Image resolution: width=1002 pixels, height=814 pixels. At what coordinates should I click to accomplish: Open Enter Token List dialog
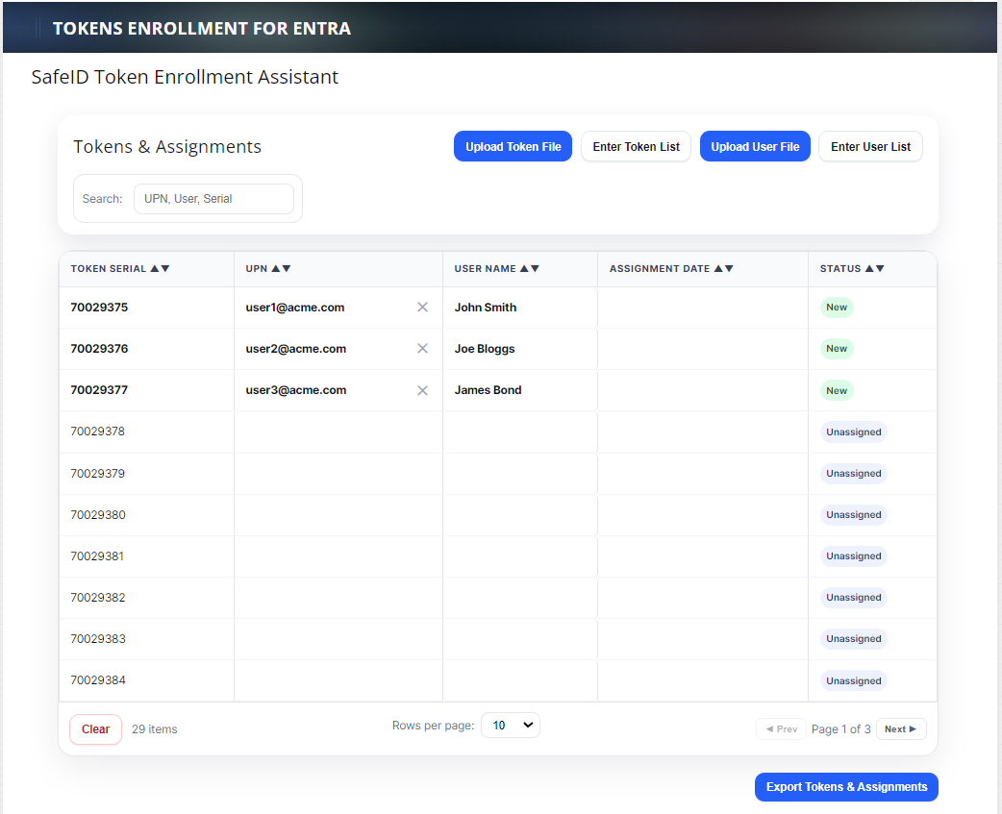tap(636, 147)
